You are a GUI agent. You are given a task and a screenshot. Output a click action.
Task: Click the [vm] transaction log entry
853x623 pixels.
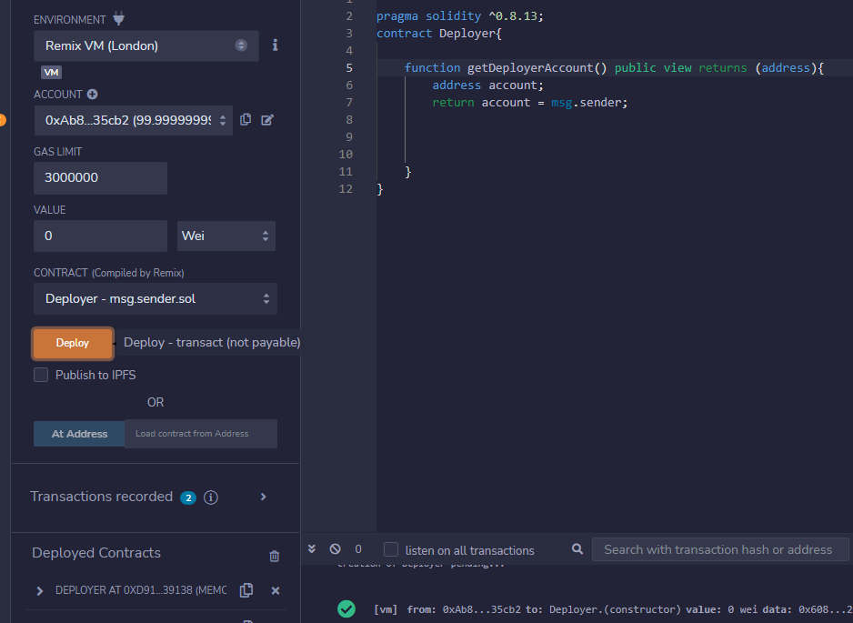click(613, 609)
